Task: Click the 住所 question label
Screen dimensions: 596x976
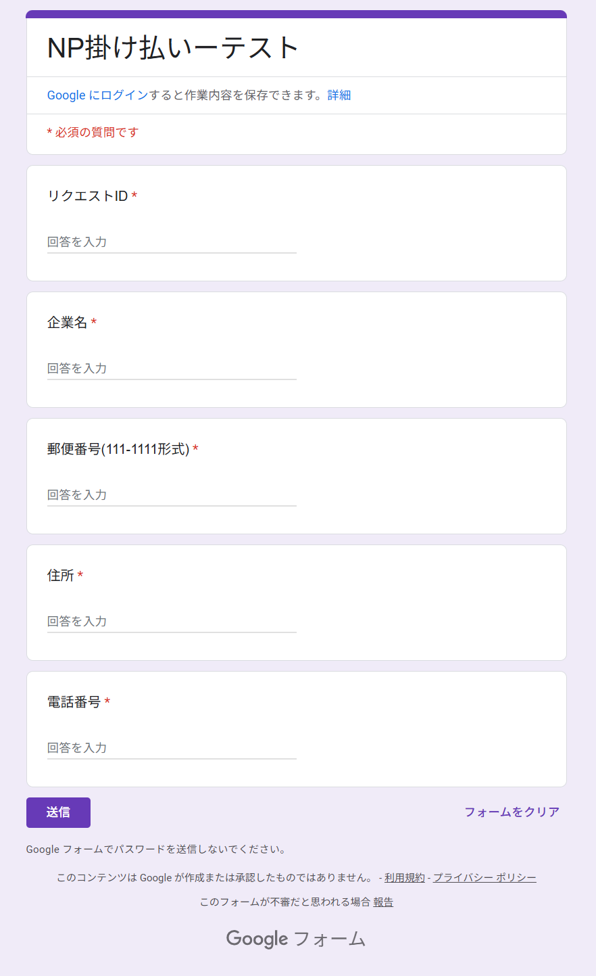Action: point(61,576)
